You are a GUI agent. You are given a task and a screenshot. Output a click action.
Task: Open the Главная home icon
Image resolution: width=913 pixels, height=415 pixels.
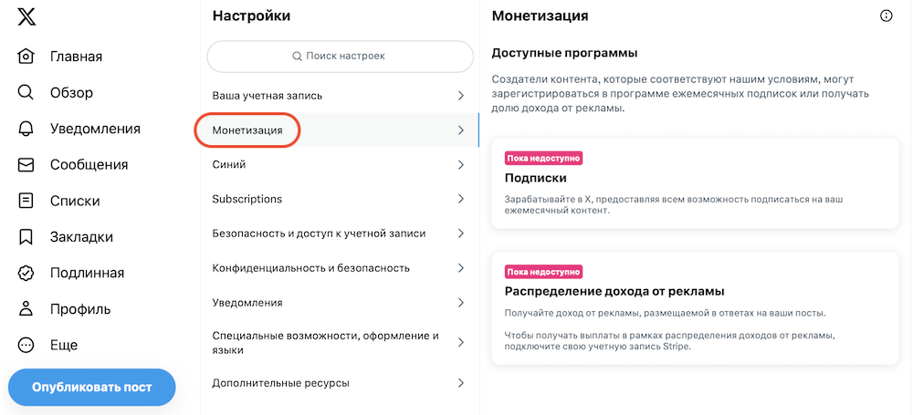click(26, 57)
